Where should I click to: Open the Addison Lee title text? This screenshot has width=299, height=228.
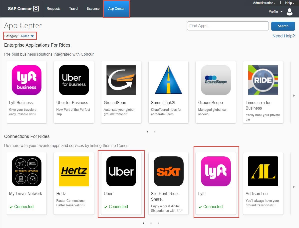pos(257,194)
